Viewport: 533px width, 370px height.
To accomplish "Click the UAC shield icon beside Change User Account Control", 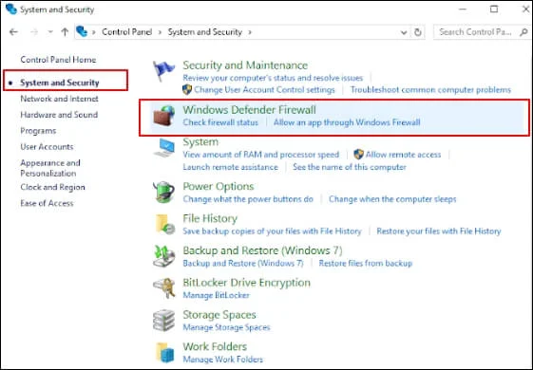I will coord(187,89).
